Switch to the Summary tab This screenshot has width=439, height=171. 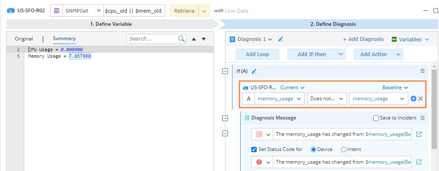(x=64, y=38)
